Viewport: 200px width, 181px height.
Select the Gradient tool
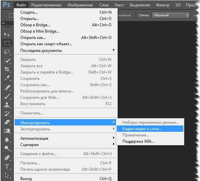[x=7, y=131]
